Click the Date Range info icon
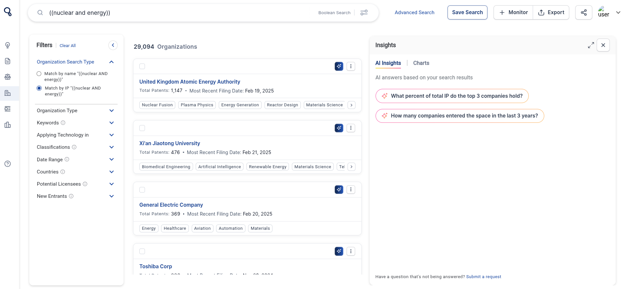This screenshot has height=289, width=622. pos(67,159)
